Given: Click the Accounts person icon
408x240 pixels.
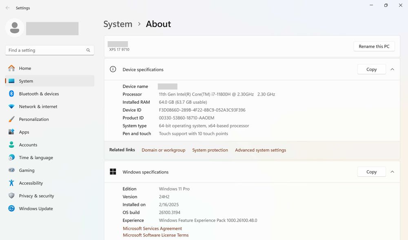Looking at the screenshot, I should (11, 145).
